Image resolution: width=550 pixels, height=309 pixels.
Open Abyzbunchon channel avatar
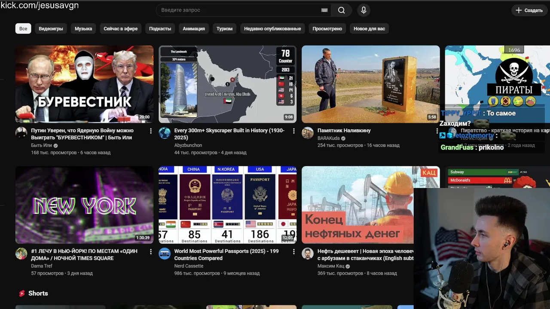point(165,133)
